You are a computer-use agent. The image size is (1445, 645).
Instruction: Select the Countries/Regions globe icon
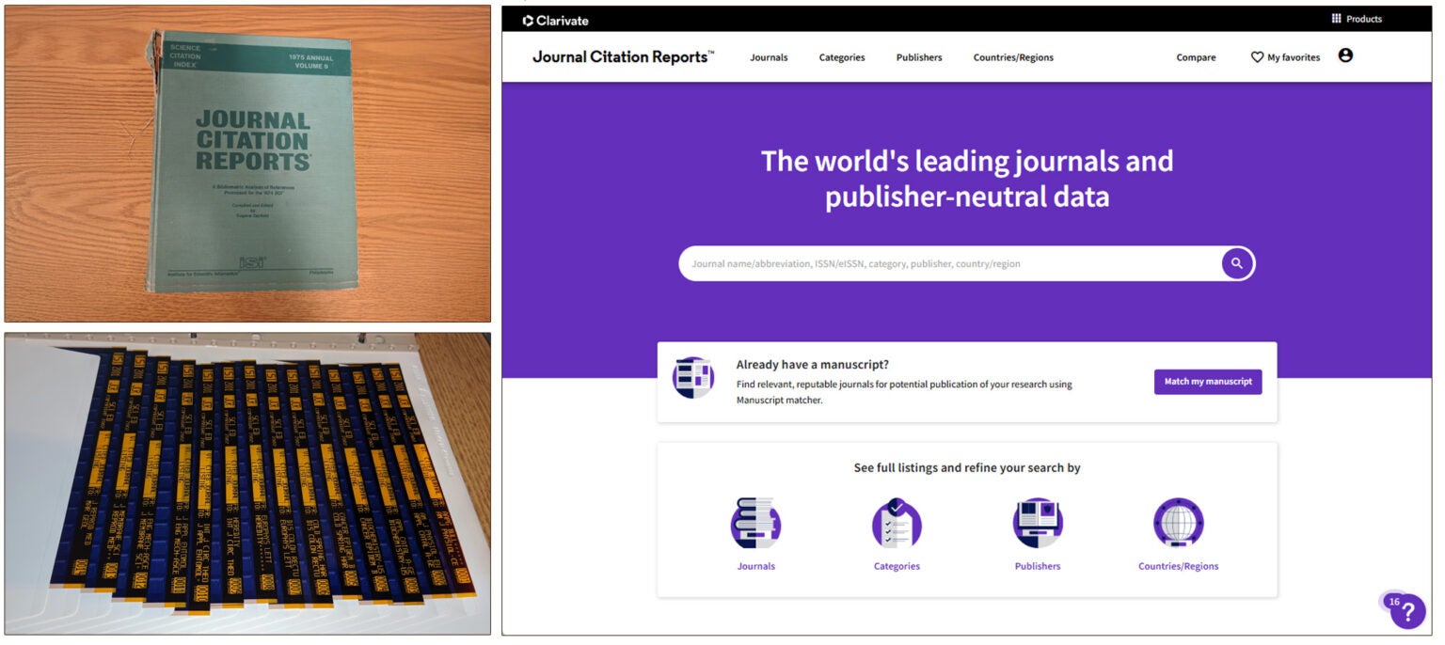click(x=1177, y=525)
